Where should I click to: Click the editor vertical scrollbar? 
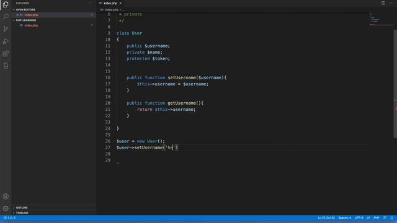[395, 84]
